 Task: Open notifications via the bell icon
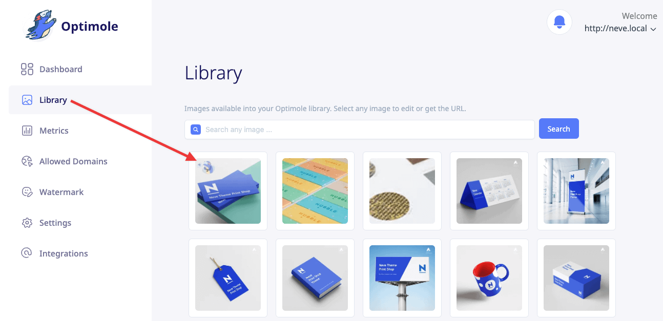click(x=560, y=23)
